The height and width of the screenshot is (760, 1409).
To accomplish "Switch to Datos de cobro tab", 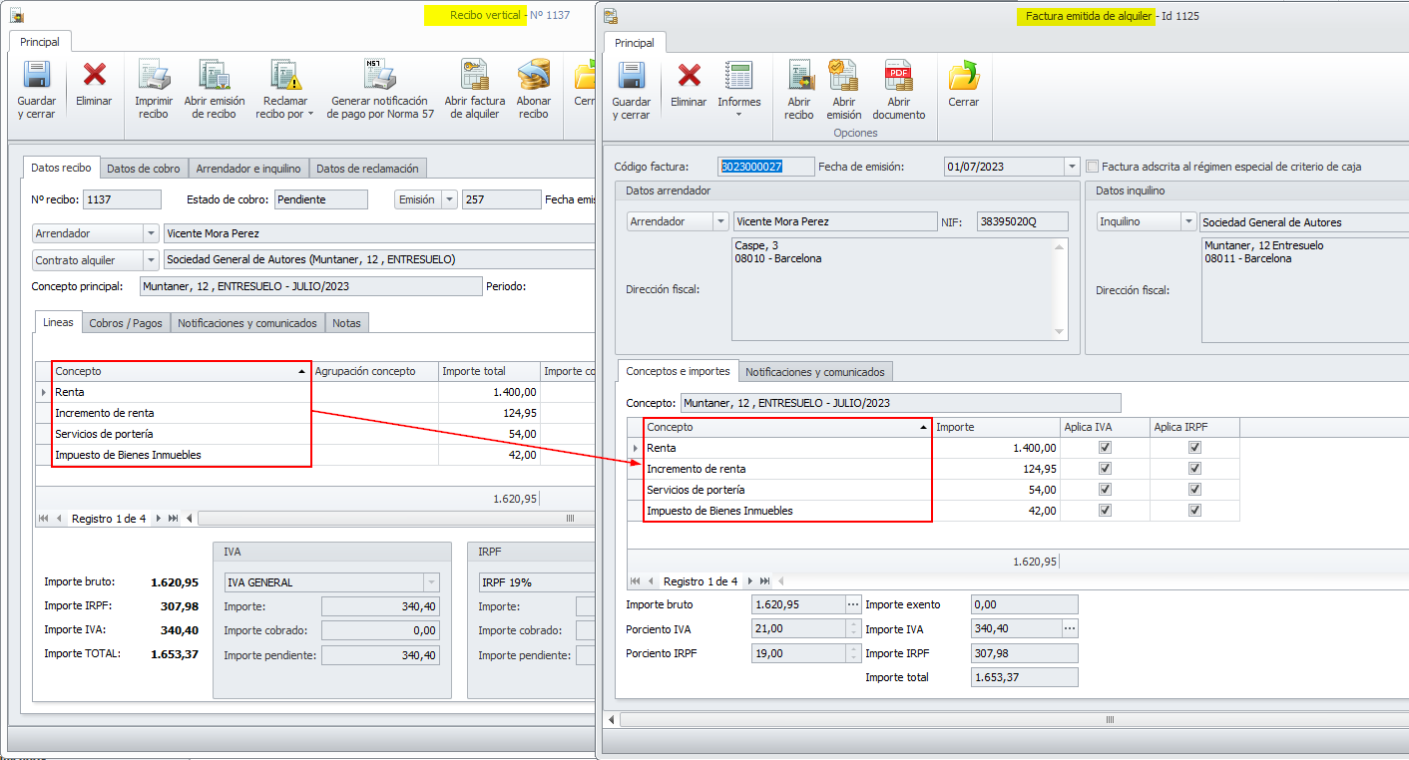I will pos(144,169).
